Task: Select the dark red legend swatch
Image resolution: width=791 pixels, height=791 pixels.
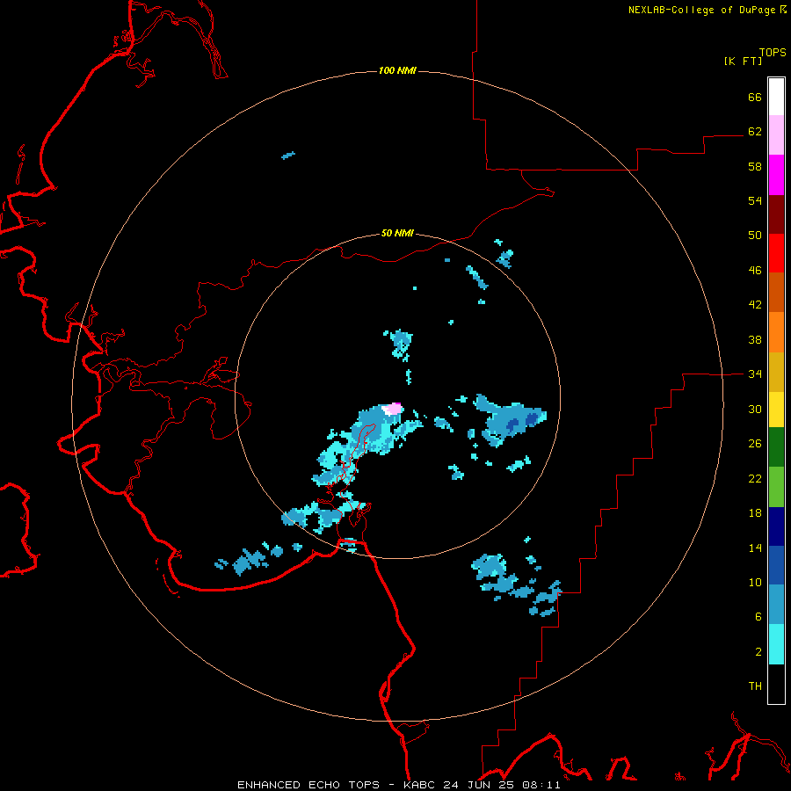Action: click(x=776, y=214)
